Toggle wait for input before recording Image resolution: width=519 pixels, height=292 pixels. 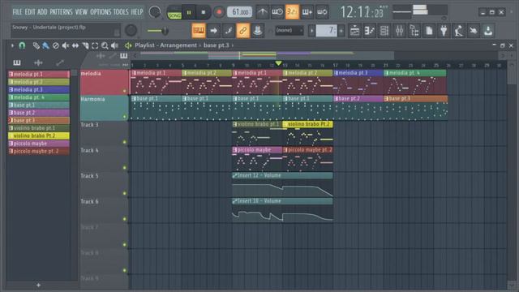[x=277, y=12]
